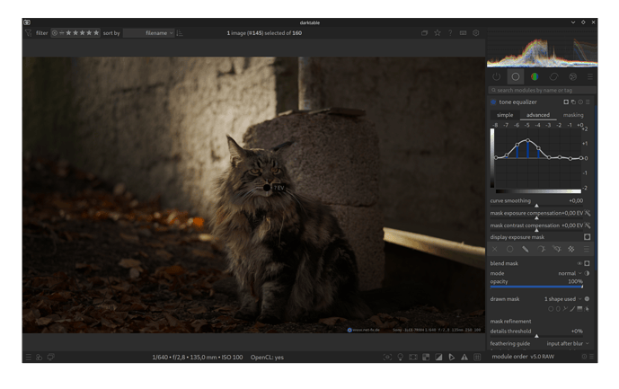Adjust the opacity slider
Screen dimensions: 619x389
[536, 286]
